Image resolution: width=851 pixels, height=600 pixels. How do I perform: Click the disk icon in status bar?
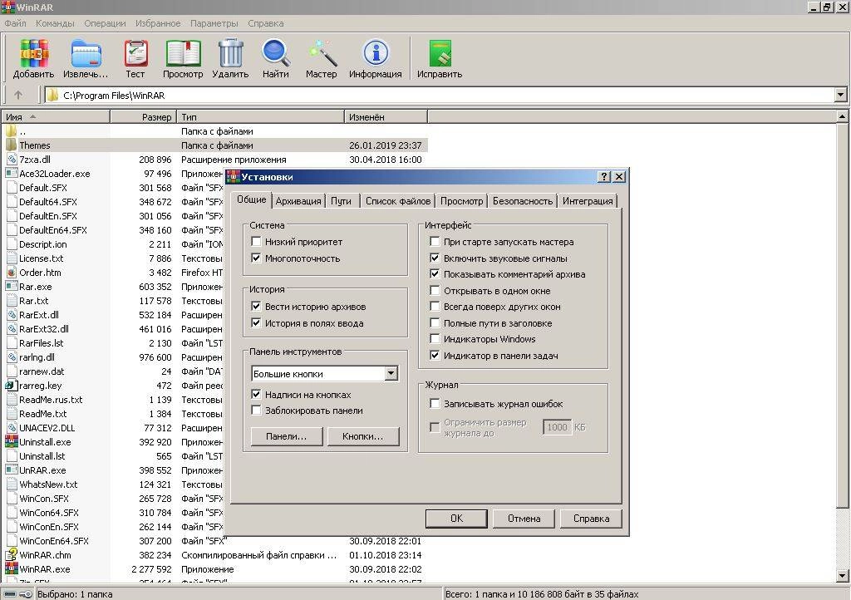[x=10, y=594]
